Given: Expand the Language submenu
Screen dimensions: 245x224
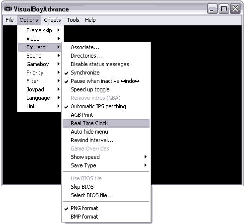Looking at the screenshot, I should (x=40, y=98).
